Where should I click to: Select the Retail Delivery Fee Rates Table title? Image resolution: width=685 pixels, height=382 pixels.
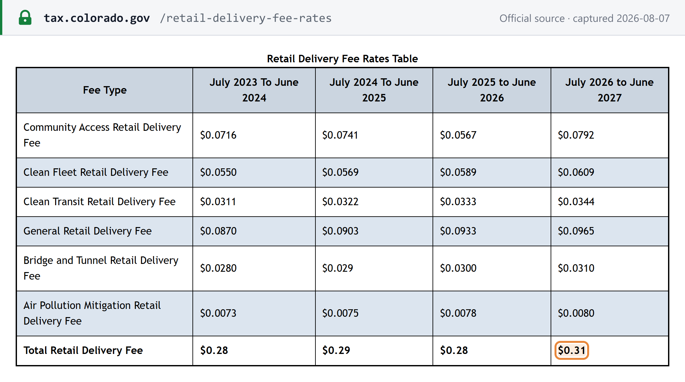342,59
